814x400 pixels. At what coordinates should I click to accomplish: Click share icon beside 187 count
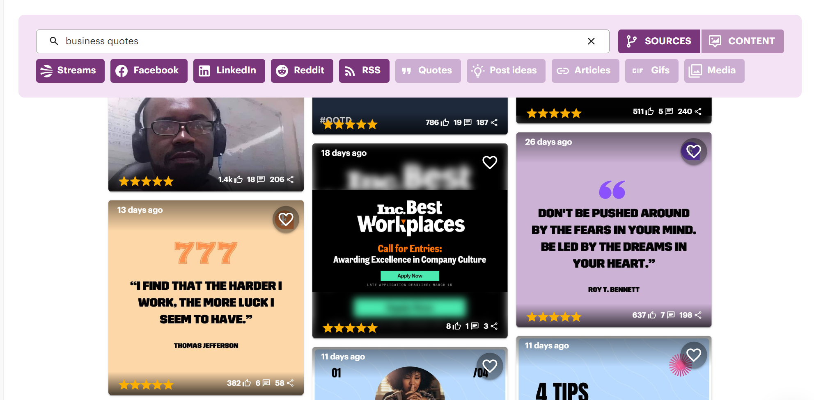[x=494, y=123]
